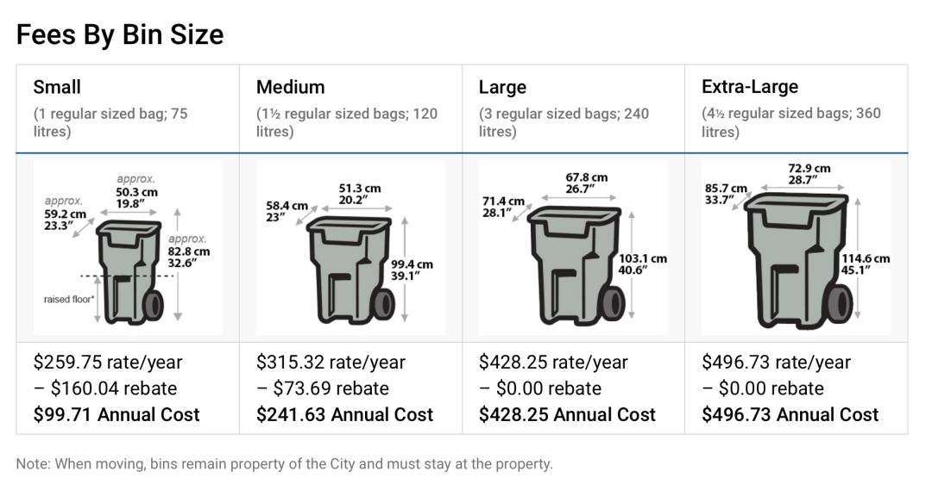Click the Medium bin illustration

click(x=350, y=247)
